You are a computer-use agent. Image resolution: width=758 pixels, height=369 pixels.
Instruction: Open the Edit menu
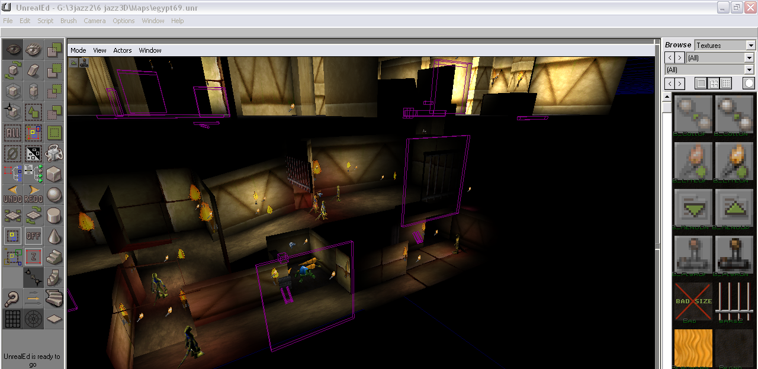coord(25,21)
